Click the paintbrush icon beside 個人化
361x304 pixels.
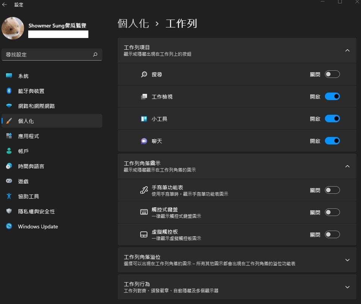click(9, 121)
